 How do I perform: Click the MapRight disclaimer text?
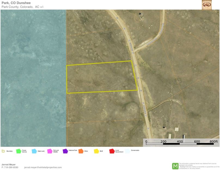tap(199, 166)
